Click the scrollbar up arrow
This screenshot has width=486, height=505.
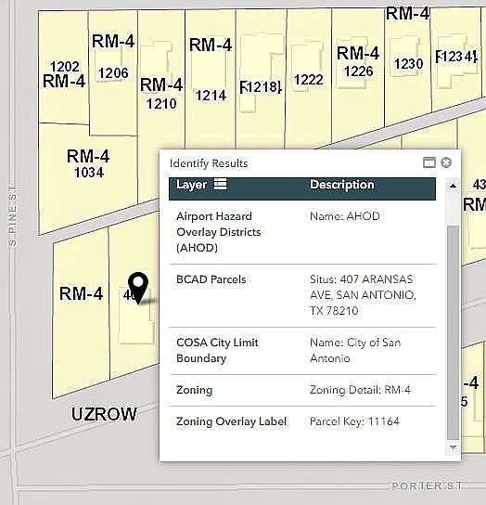point(453,185)
